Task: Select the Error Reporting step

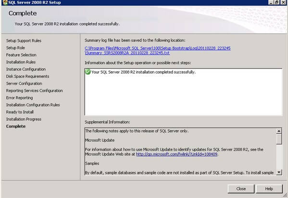Action: pyautogui.click(x=19, y=98)
